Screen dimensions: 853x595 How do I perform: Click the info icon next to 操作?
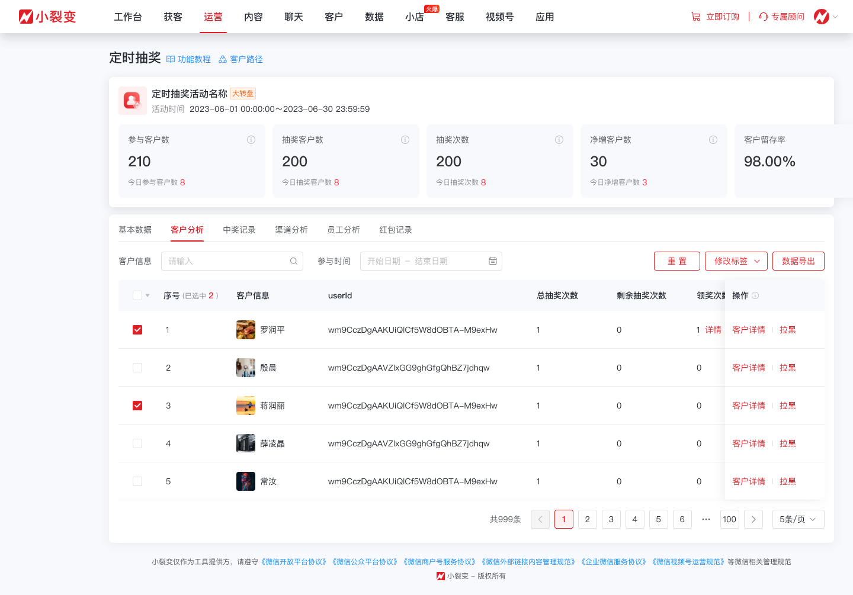pyautogui.click(x=755, y=295)
